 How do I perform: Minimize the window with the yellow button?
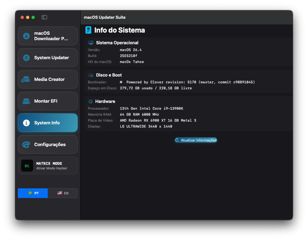pos(28,17)
